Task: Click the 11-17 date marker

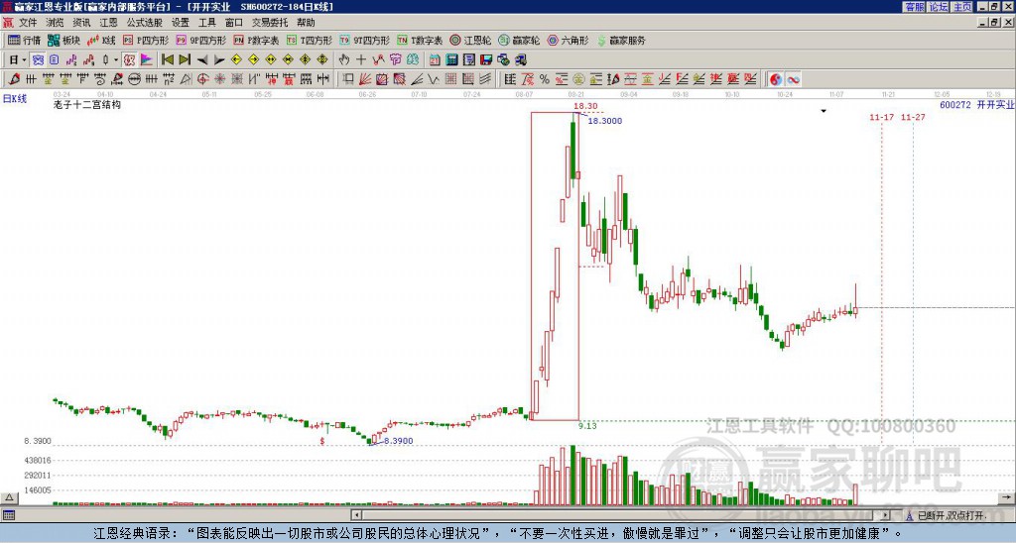Action: pos(881,117)
